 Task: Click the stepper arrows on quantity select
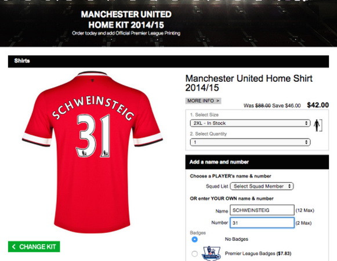[306, 142]
